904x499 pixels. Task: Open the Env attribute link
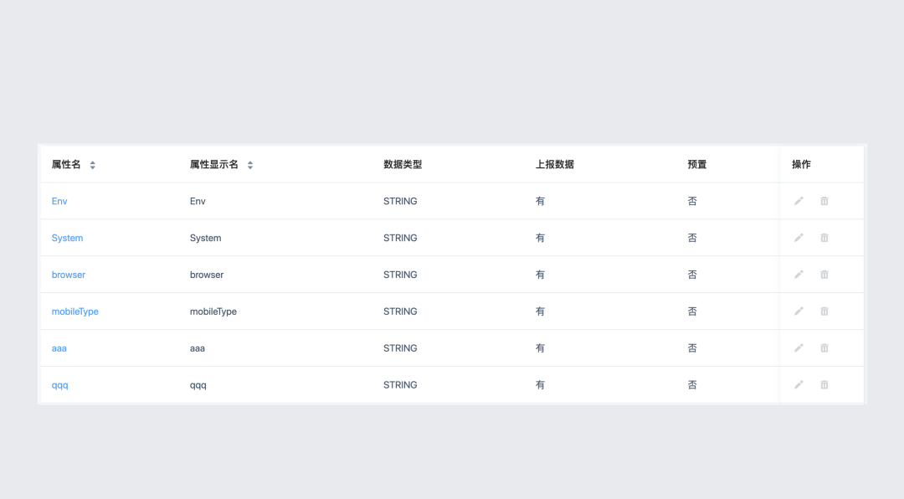pyautogui.click(x=59, y=201)
